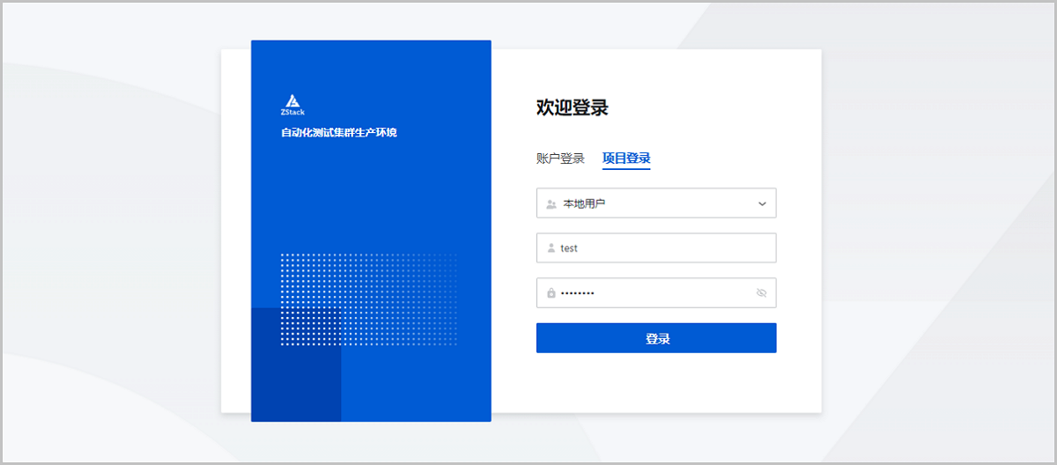Expand the login type chevron arrow
The width and height of the screenshot is (1057, 465).
762,203
